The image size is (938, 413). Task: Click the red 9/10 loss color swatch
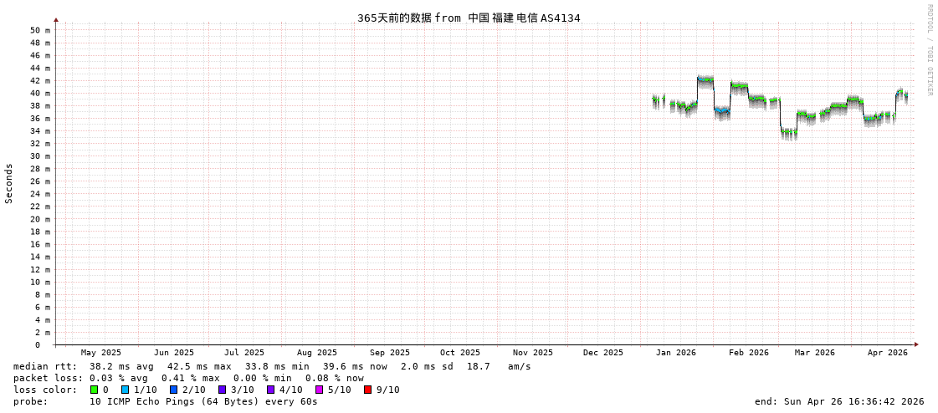coord(367,390)
